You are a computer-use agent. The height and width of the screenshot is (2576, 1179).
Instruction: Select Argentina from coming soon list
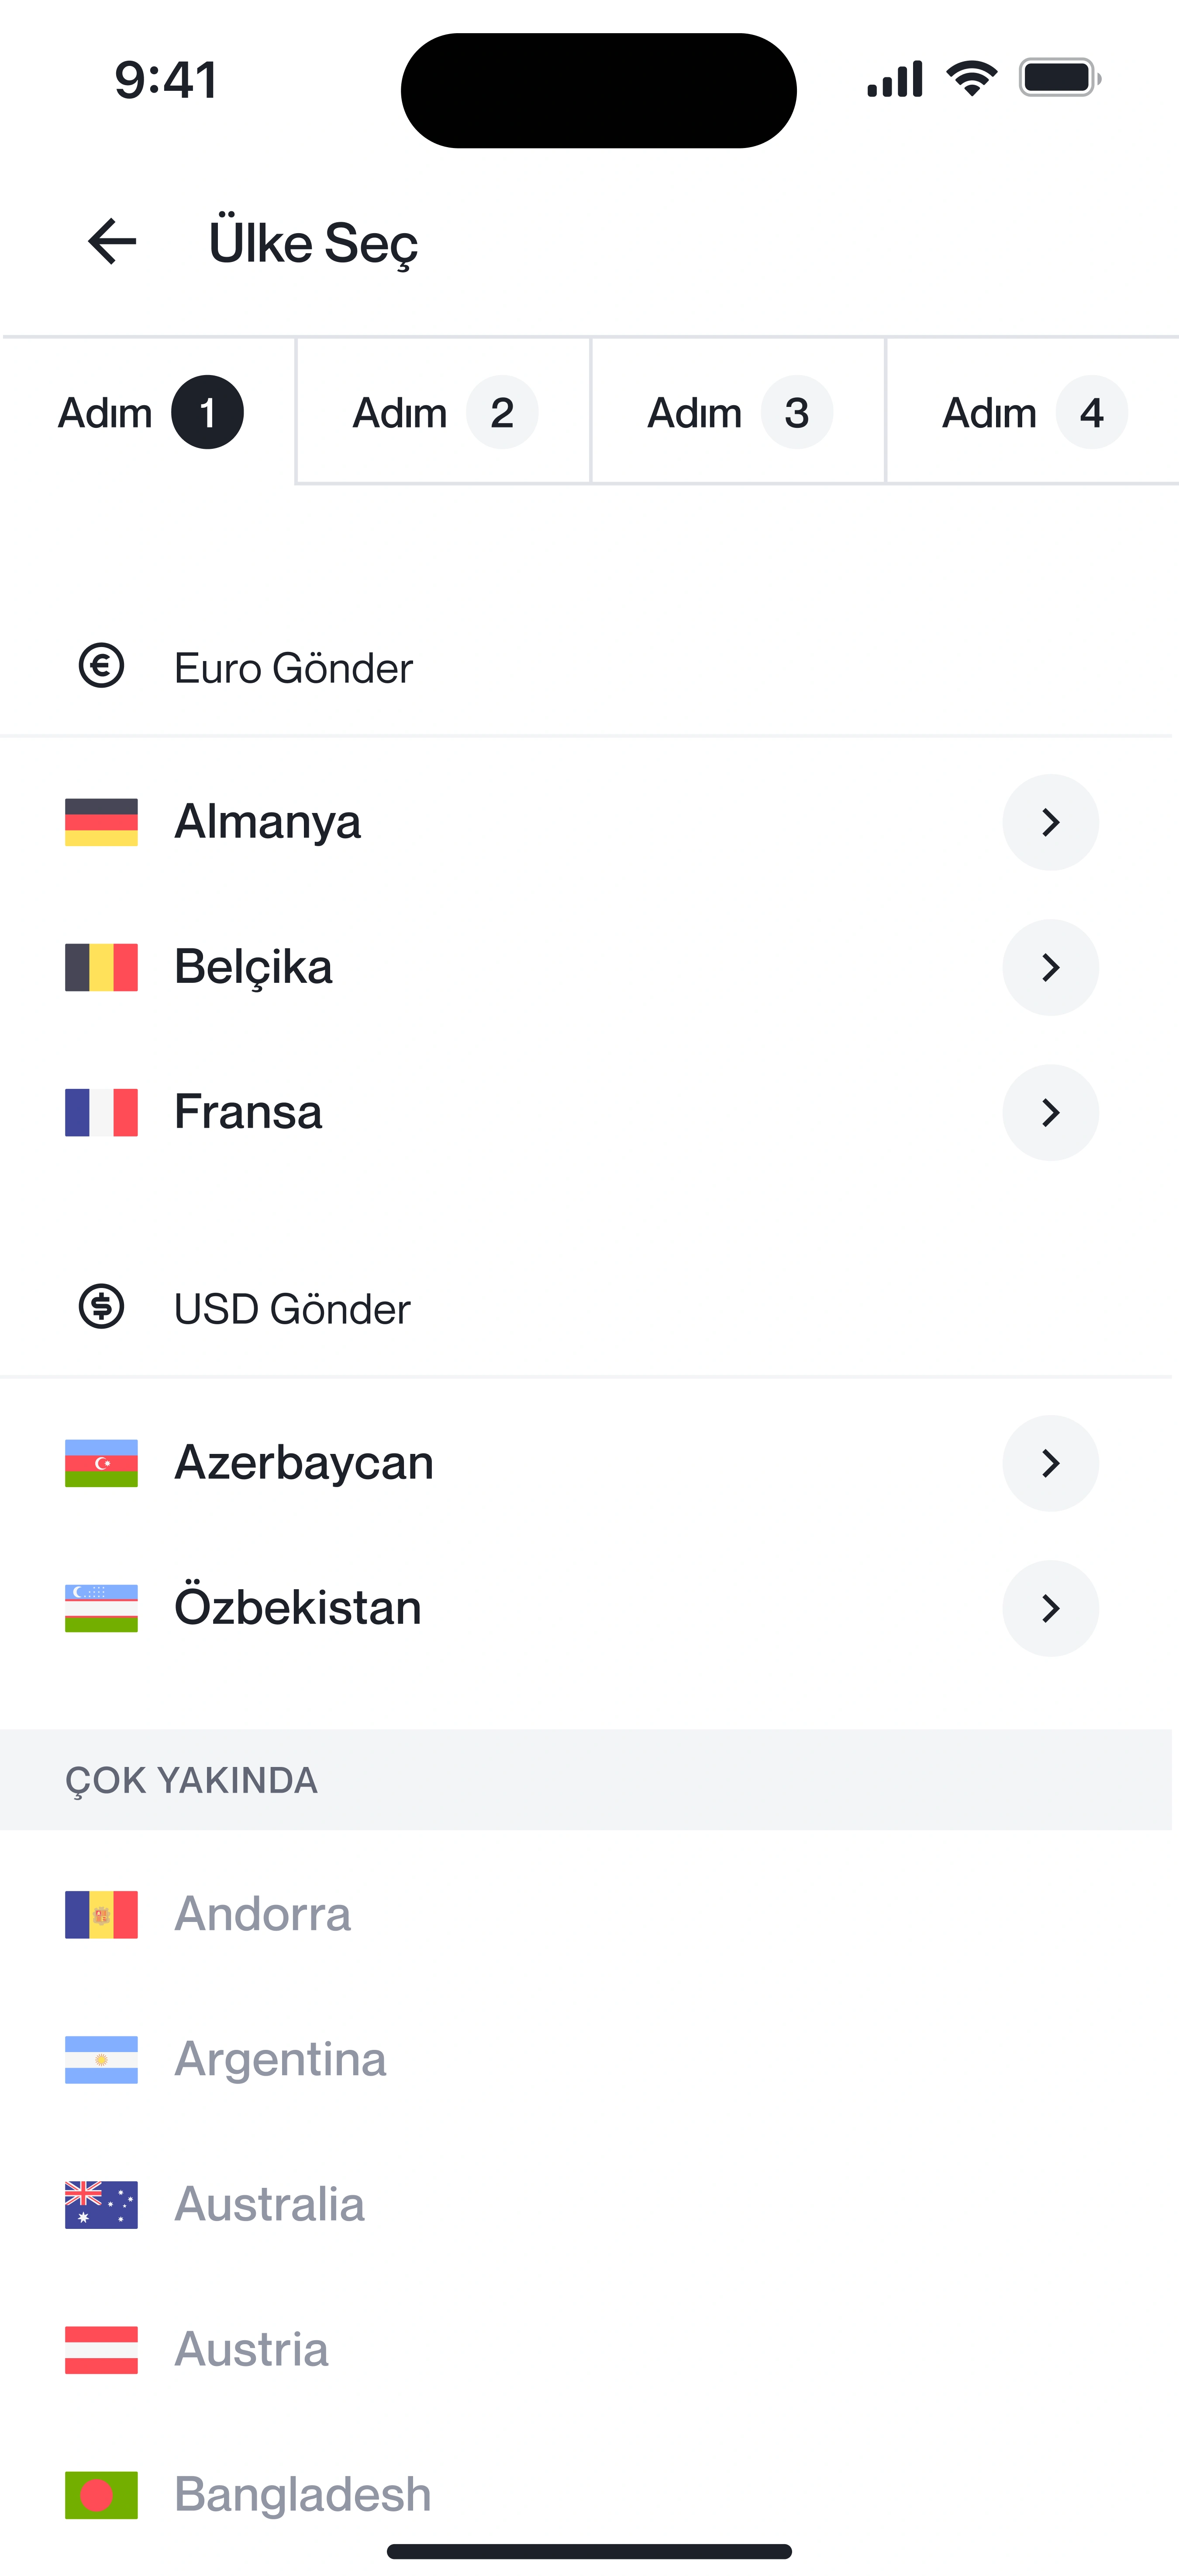280,2059
